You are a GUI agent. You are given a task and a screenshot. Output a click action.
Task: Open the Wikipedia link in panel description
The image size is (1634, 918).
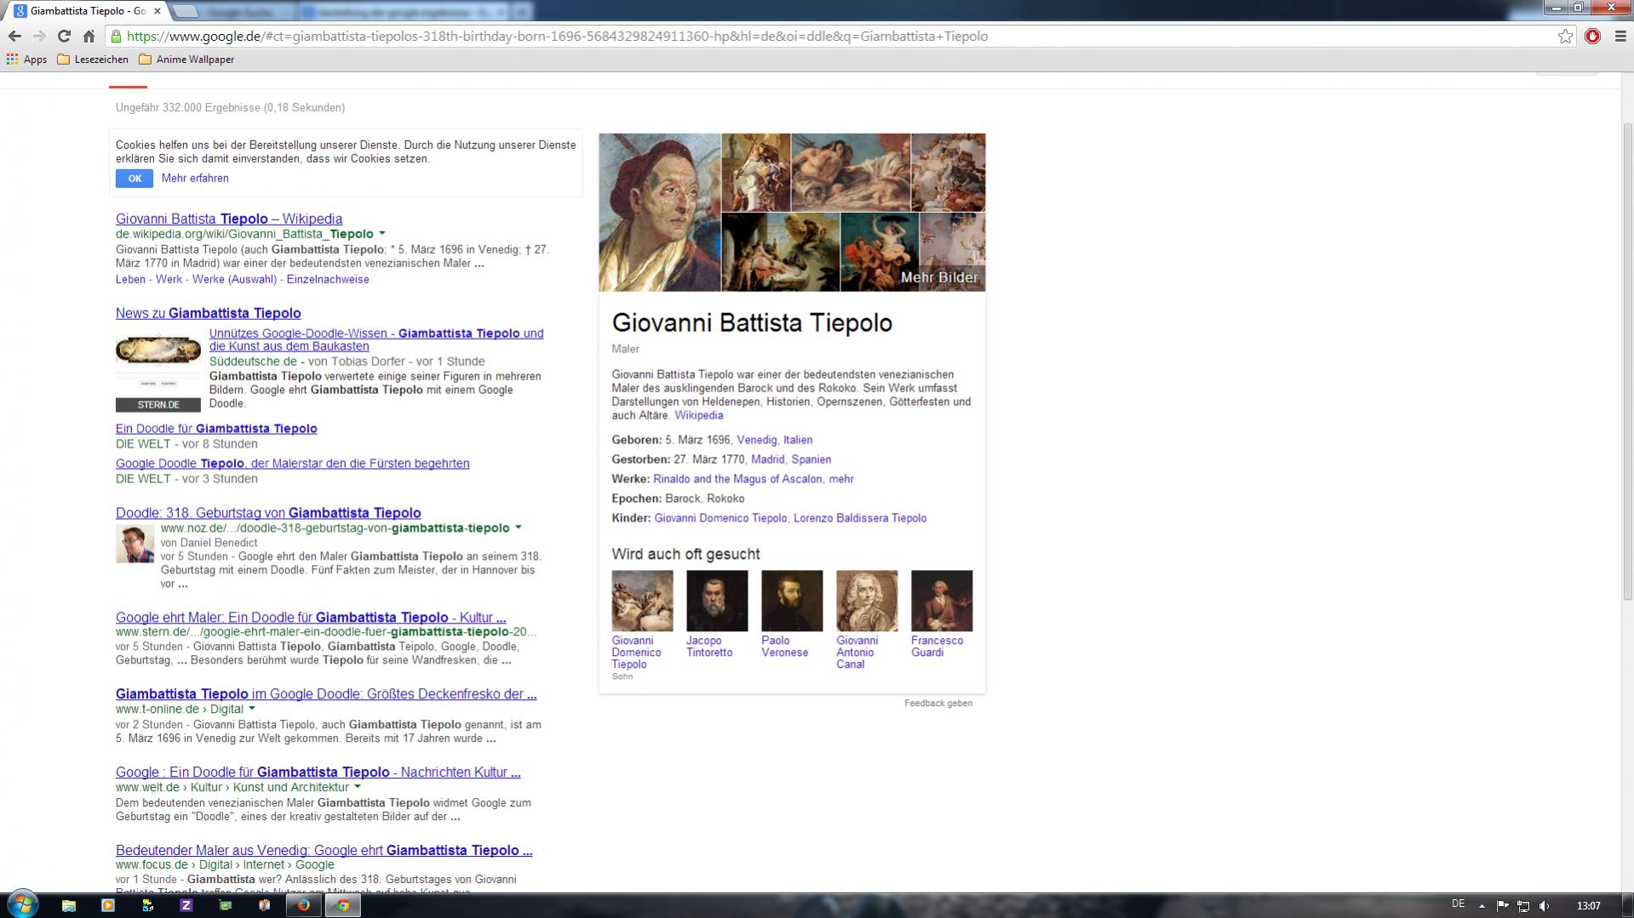coord(699,415)
